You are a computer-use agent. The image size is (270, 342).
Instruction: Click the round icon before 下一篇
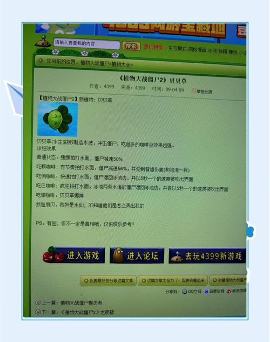[x=38, y=312]
